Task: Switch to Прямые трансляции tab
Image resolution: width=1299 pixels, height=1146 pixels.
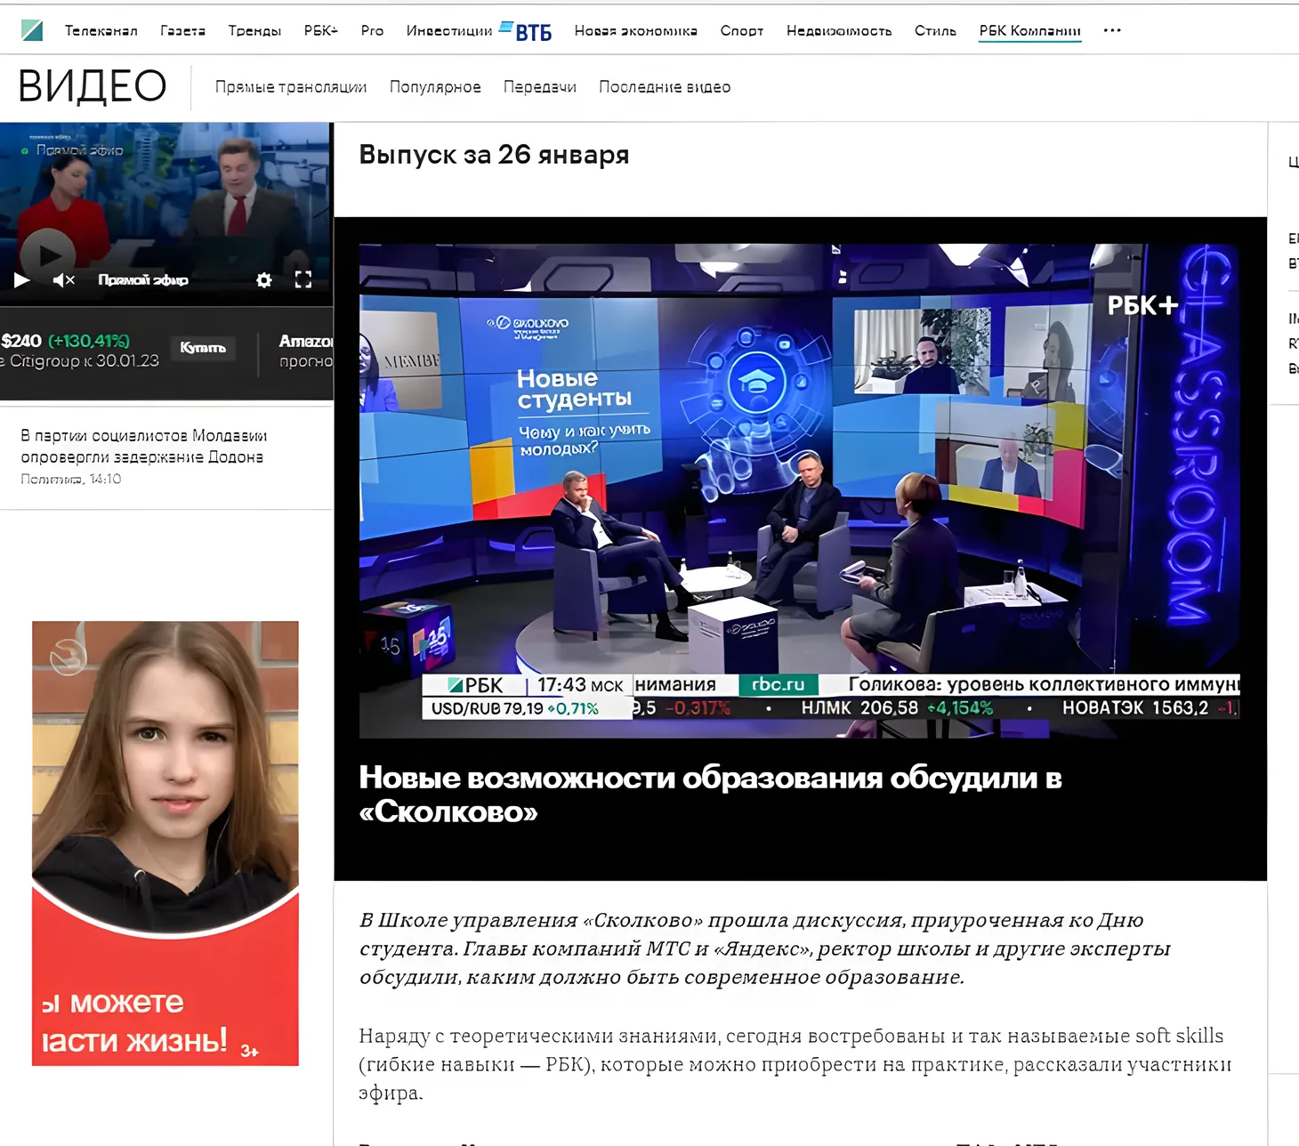Action: pos(291,87)
